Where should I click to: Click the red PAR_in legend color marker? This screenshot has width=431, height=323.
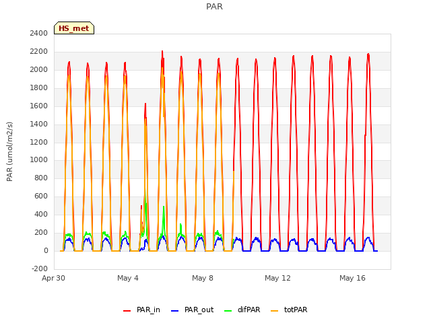pyautogui.click(x=127, y=311)
